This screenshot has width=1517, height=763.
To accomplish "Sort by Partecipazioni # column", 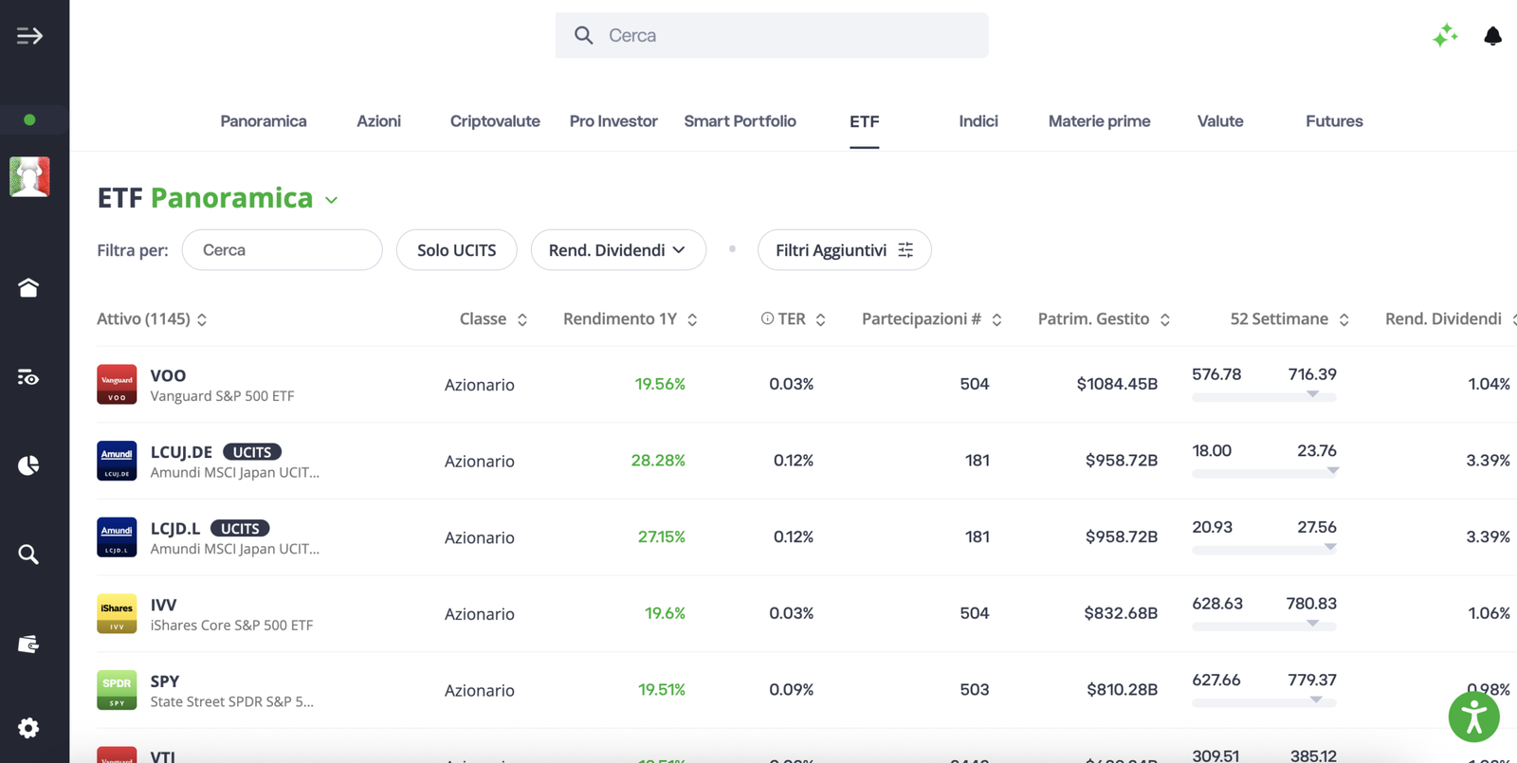I will 996,319.
